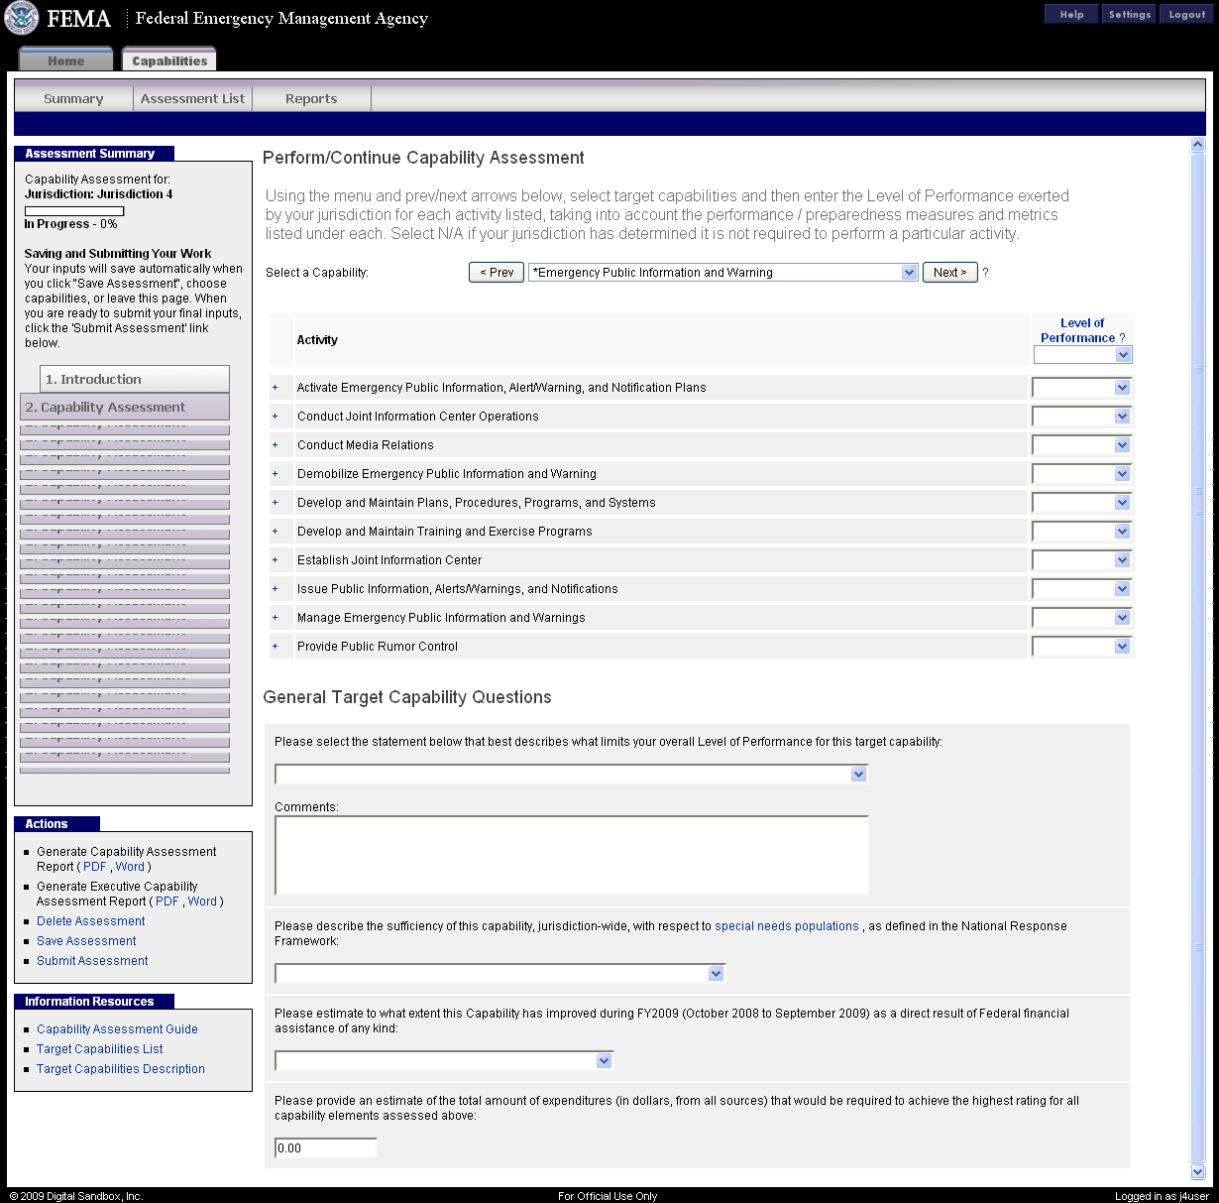Click the Level of Performance help icon

pos(1122,338)
